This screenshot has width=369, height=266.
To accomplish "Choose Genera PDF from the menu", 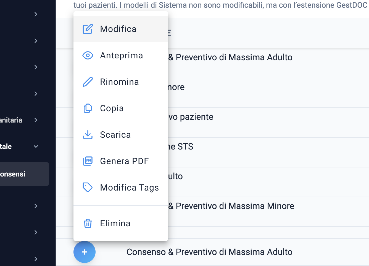I will click(121, 161).
